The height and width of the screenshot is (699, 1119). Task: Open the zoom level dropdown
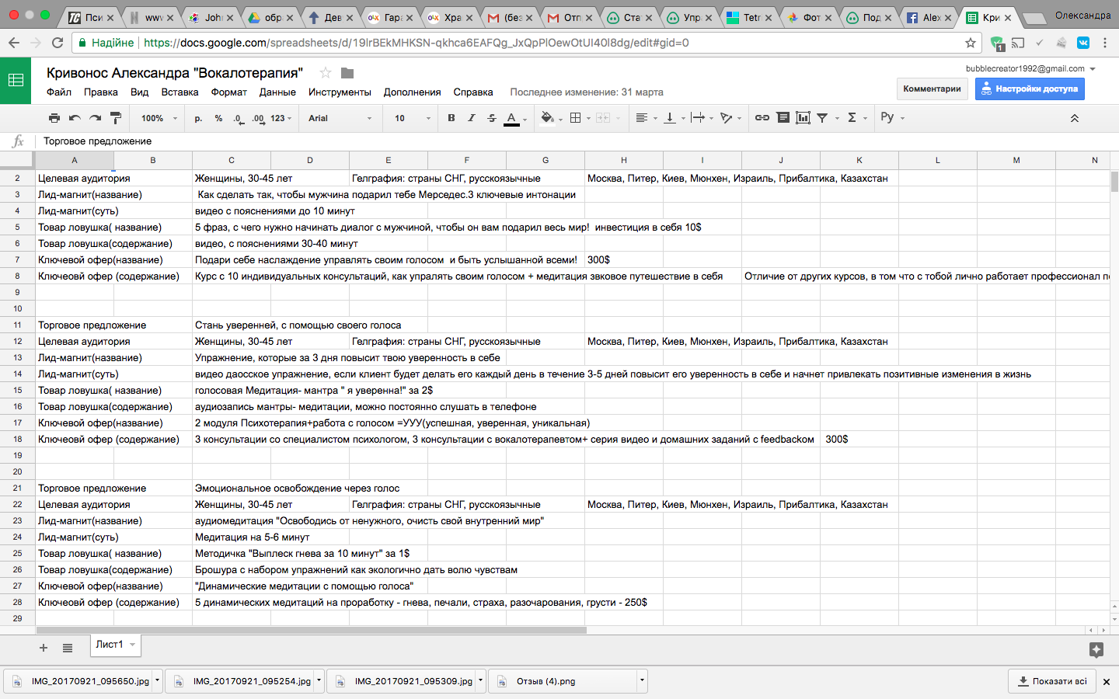click(159, 118)
